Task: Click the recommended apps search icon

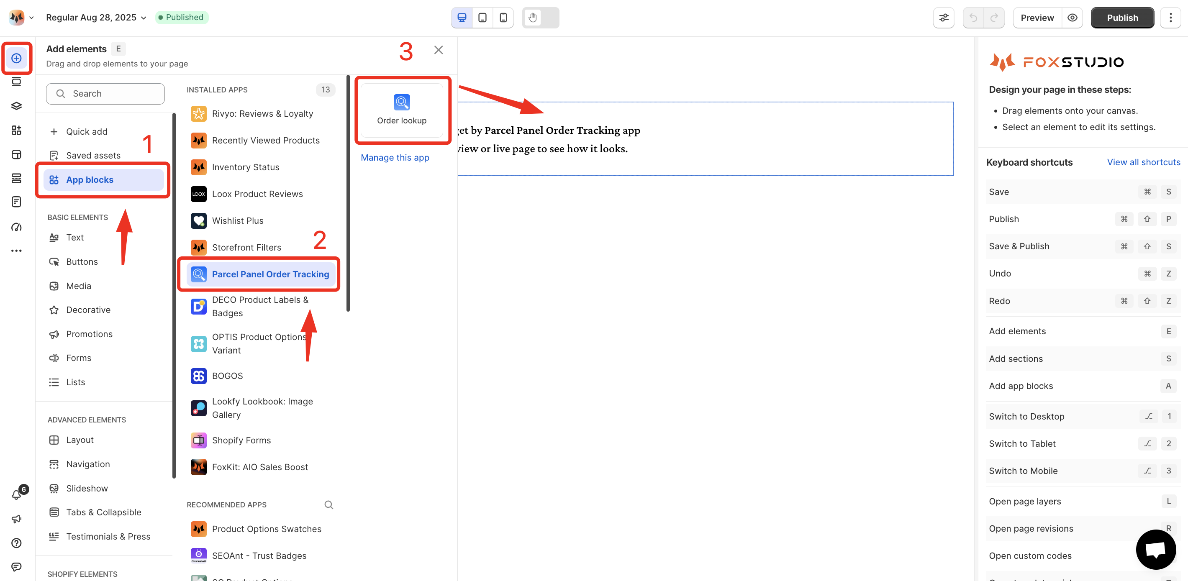Action: (328, 505)
